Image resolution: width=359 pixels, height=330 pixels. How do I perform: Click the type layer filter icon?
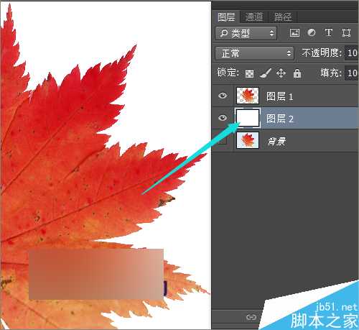[x=329, y=32]
